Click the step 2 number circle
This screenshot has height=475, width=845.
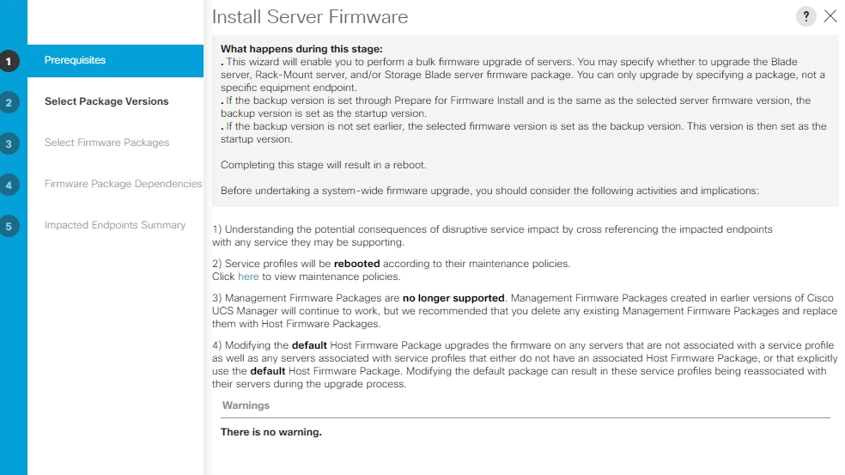(x=9, y=102)
